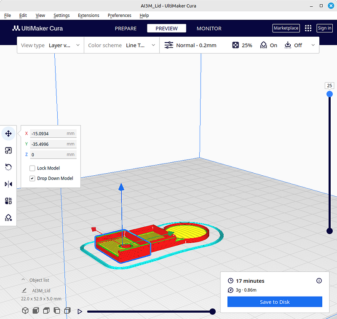Click the infill 25% icon
Viewport: 337px width, 319px height.
(235, 45)
